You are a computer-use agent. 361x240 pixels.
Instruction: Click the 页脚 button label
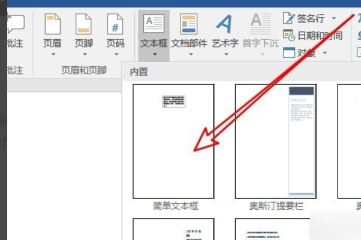click(x=84, y=43)
